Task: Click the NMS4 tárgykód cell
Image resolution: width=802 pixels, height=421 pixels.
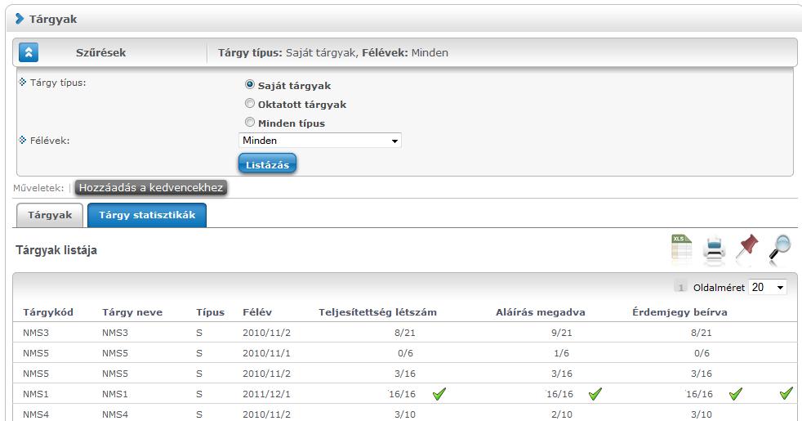Action: [x=36, y=414]
